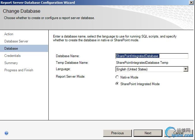Open the Language dropdown arrow

click(185, 69)
